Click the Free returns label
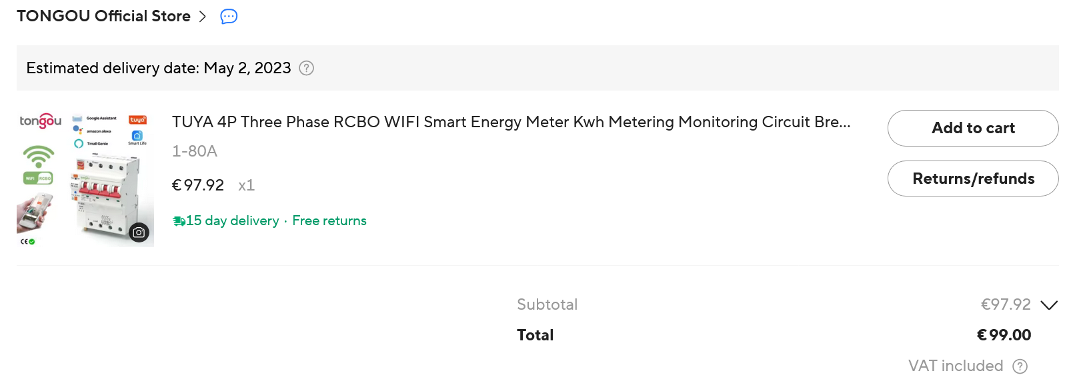This screenshot has height=381, width=1081. [329, 221]
